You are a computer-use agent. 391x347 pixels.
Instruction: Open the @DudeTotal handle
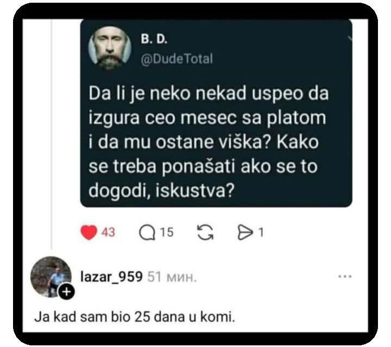pyautogui.click(x=176, y=59)
